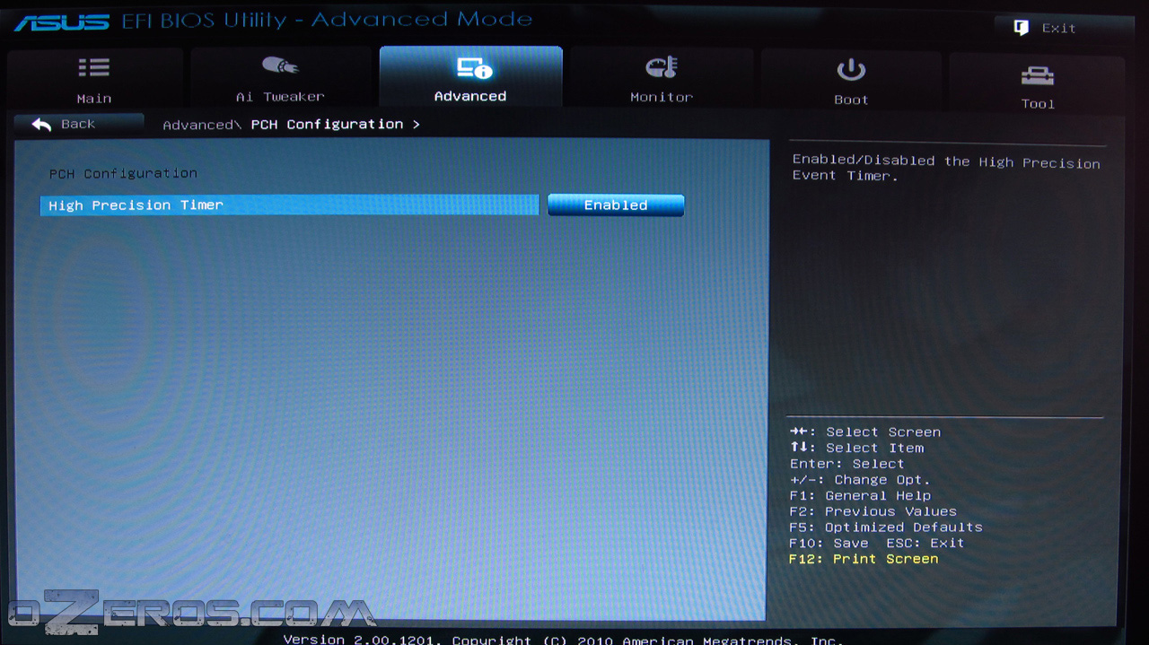Click the Advanced tab monitor-info icon
Screen dimensions: 1149x645
(473, 67)
